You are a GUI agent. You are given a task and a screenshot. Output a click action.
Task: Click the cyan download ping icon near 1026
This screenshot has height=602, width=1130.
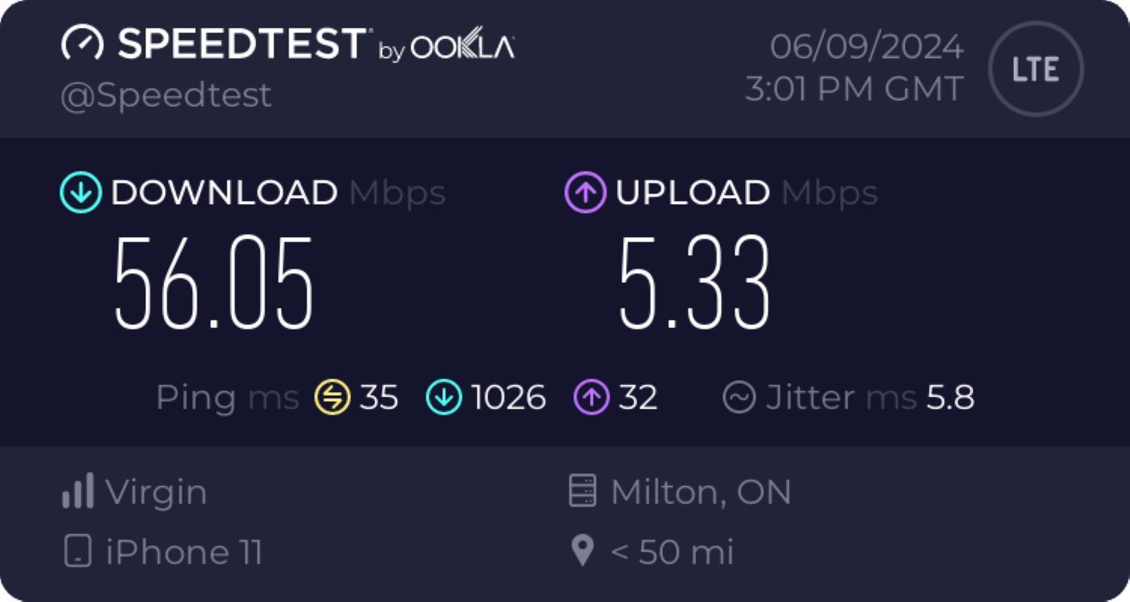444,397
